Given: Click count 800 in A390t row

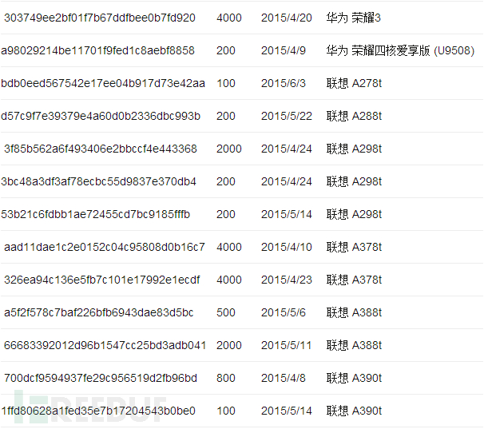Looking at the screenshot, I should pos(226,378).
